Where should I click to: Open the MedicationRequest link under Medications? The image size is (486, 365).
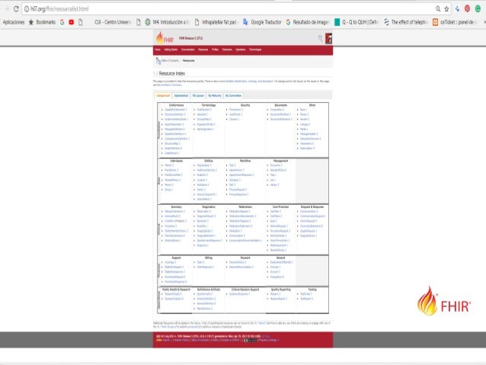pyautogui.click(x=240, y=211)
